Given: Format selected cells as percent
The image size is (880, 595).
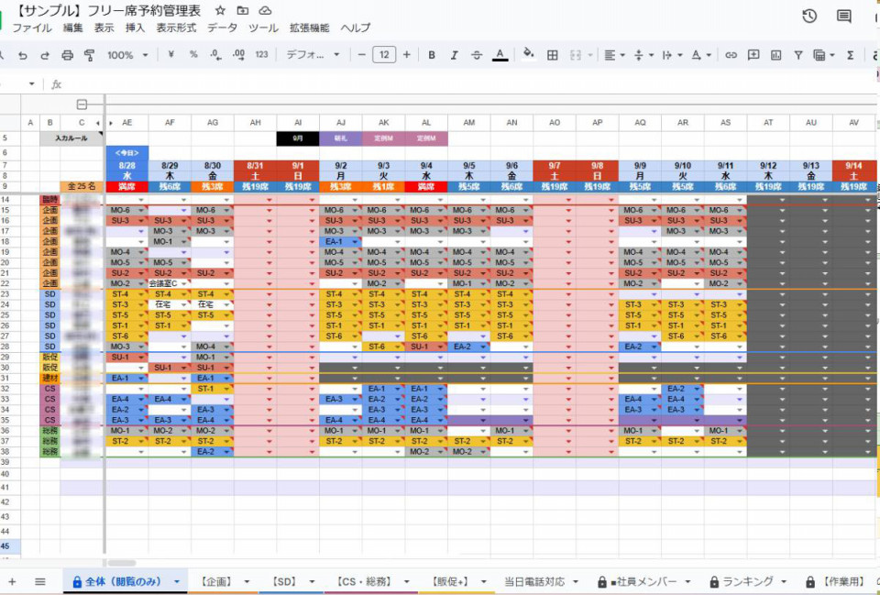Looking at the screenshot, I should pos(193,54).
